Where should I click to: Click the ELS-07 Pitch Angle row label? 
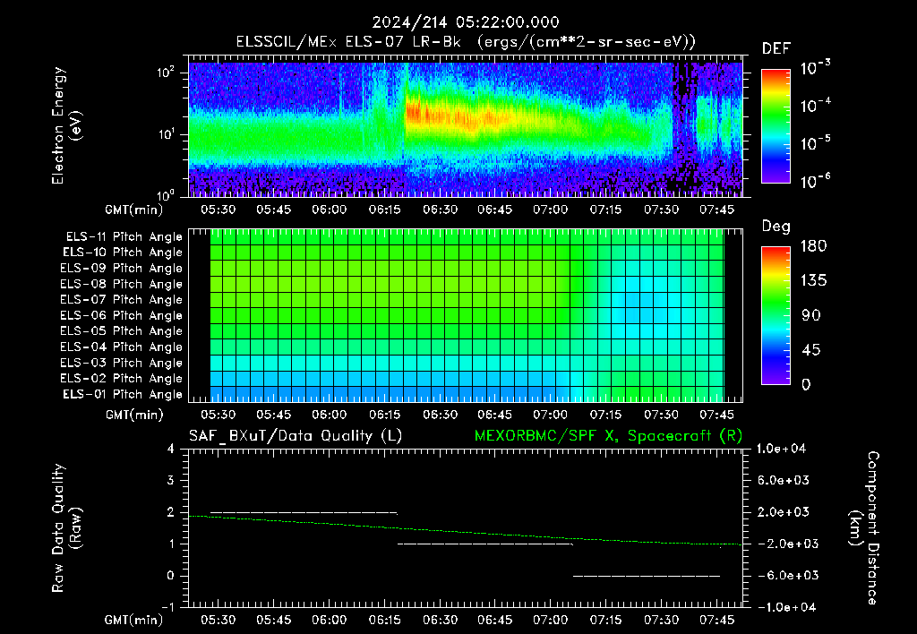point(121,300)
